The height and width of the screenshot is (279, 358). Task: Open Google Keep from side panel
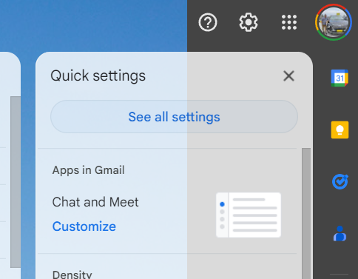[340, 130]
